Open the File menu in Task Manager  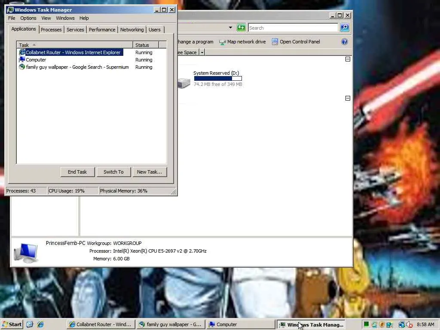(x=12, y=18)
